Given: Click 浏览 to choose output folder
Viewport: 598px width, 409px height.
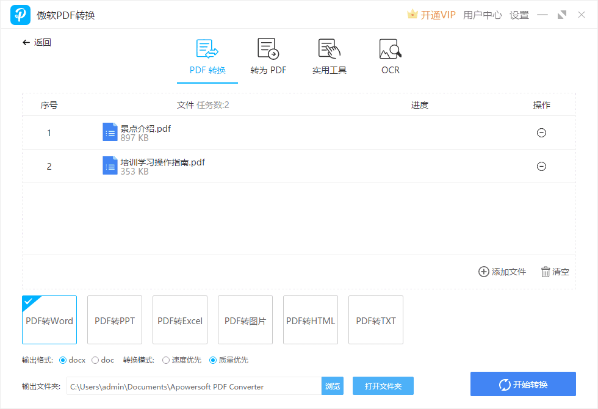Looking at the screenshot, I should (332, 385).
